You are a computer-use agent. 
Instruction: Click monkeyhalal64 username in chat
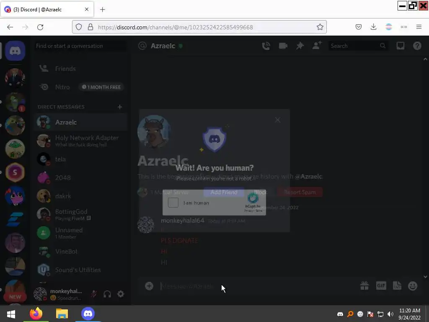click(183, 221)
